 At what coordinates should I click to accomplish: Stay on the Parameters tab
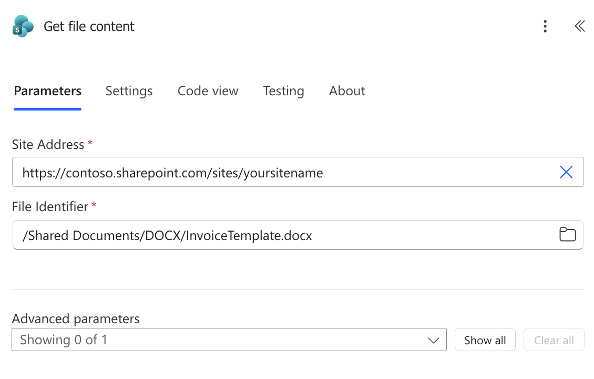(x=47, y=91)
